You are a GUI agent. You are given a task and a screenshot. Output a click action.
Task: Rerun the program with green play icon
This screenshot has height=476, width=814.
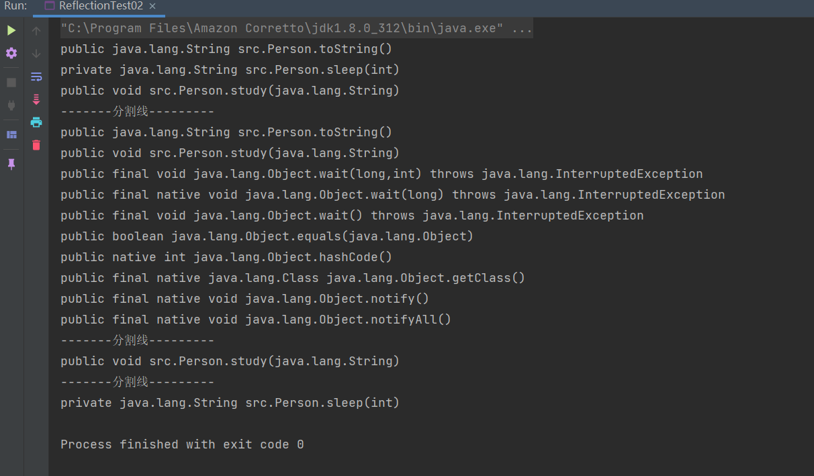pos(11,30)
